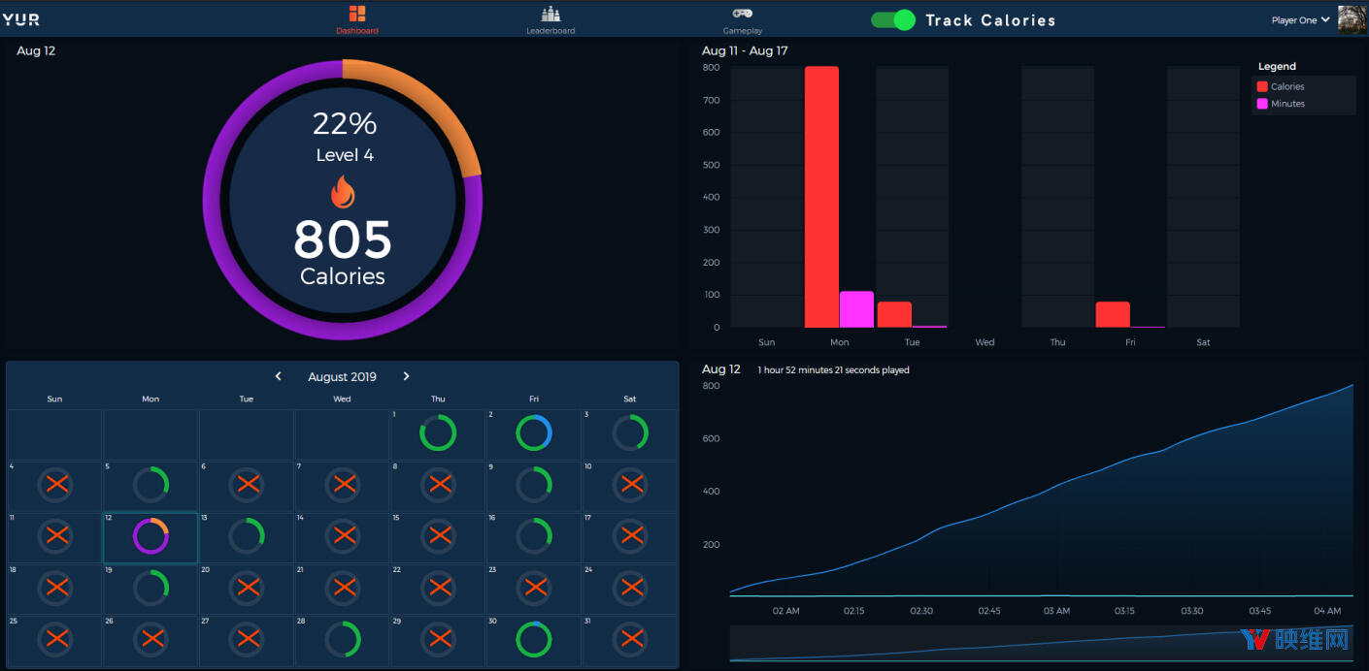Select August 2 activity ring
This screenshot has height=671, width=1369.
533,432
